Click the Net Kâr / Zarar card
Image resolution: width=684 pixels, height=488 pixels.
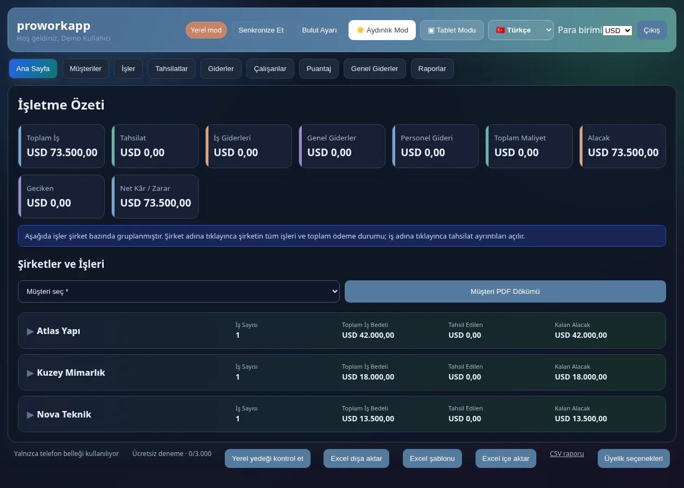155,197
